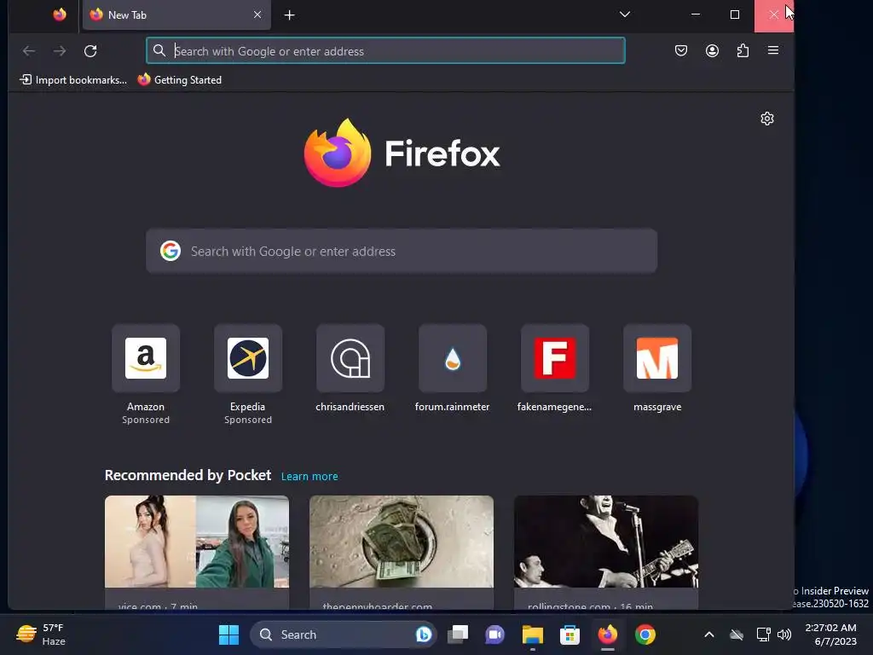
Task: Click the page search box with Google
Action: (x=402, y=252)
